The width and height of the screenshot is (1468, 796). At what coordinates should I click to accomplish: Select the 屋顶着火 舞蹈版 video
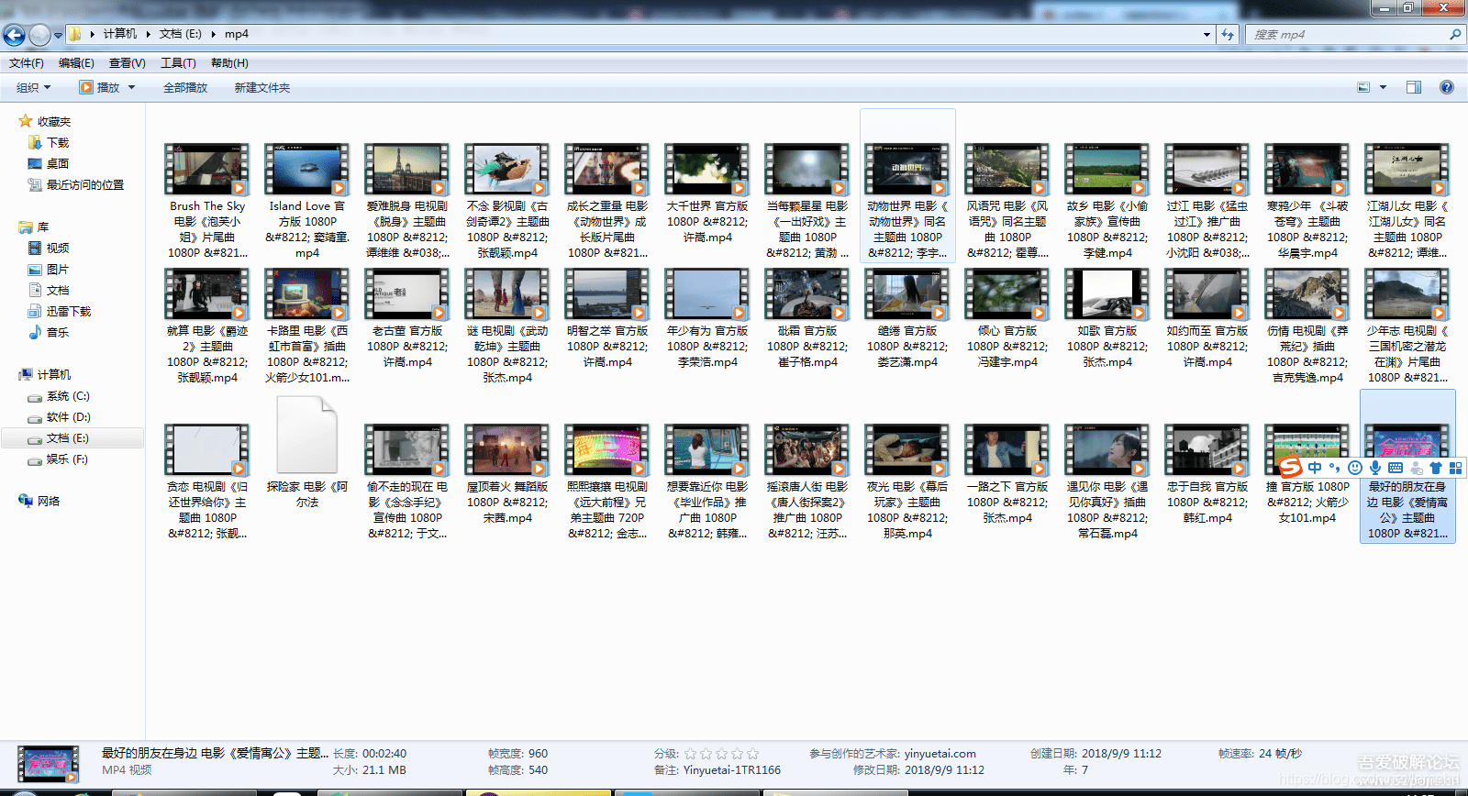[507, 475]
